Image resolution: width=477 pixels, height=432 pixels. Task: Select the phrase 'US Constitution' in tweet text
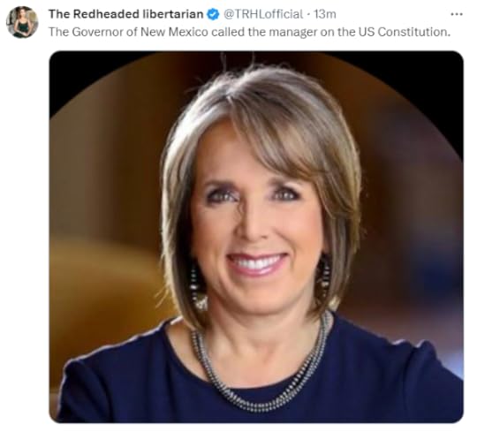[x=405, y=32]
